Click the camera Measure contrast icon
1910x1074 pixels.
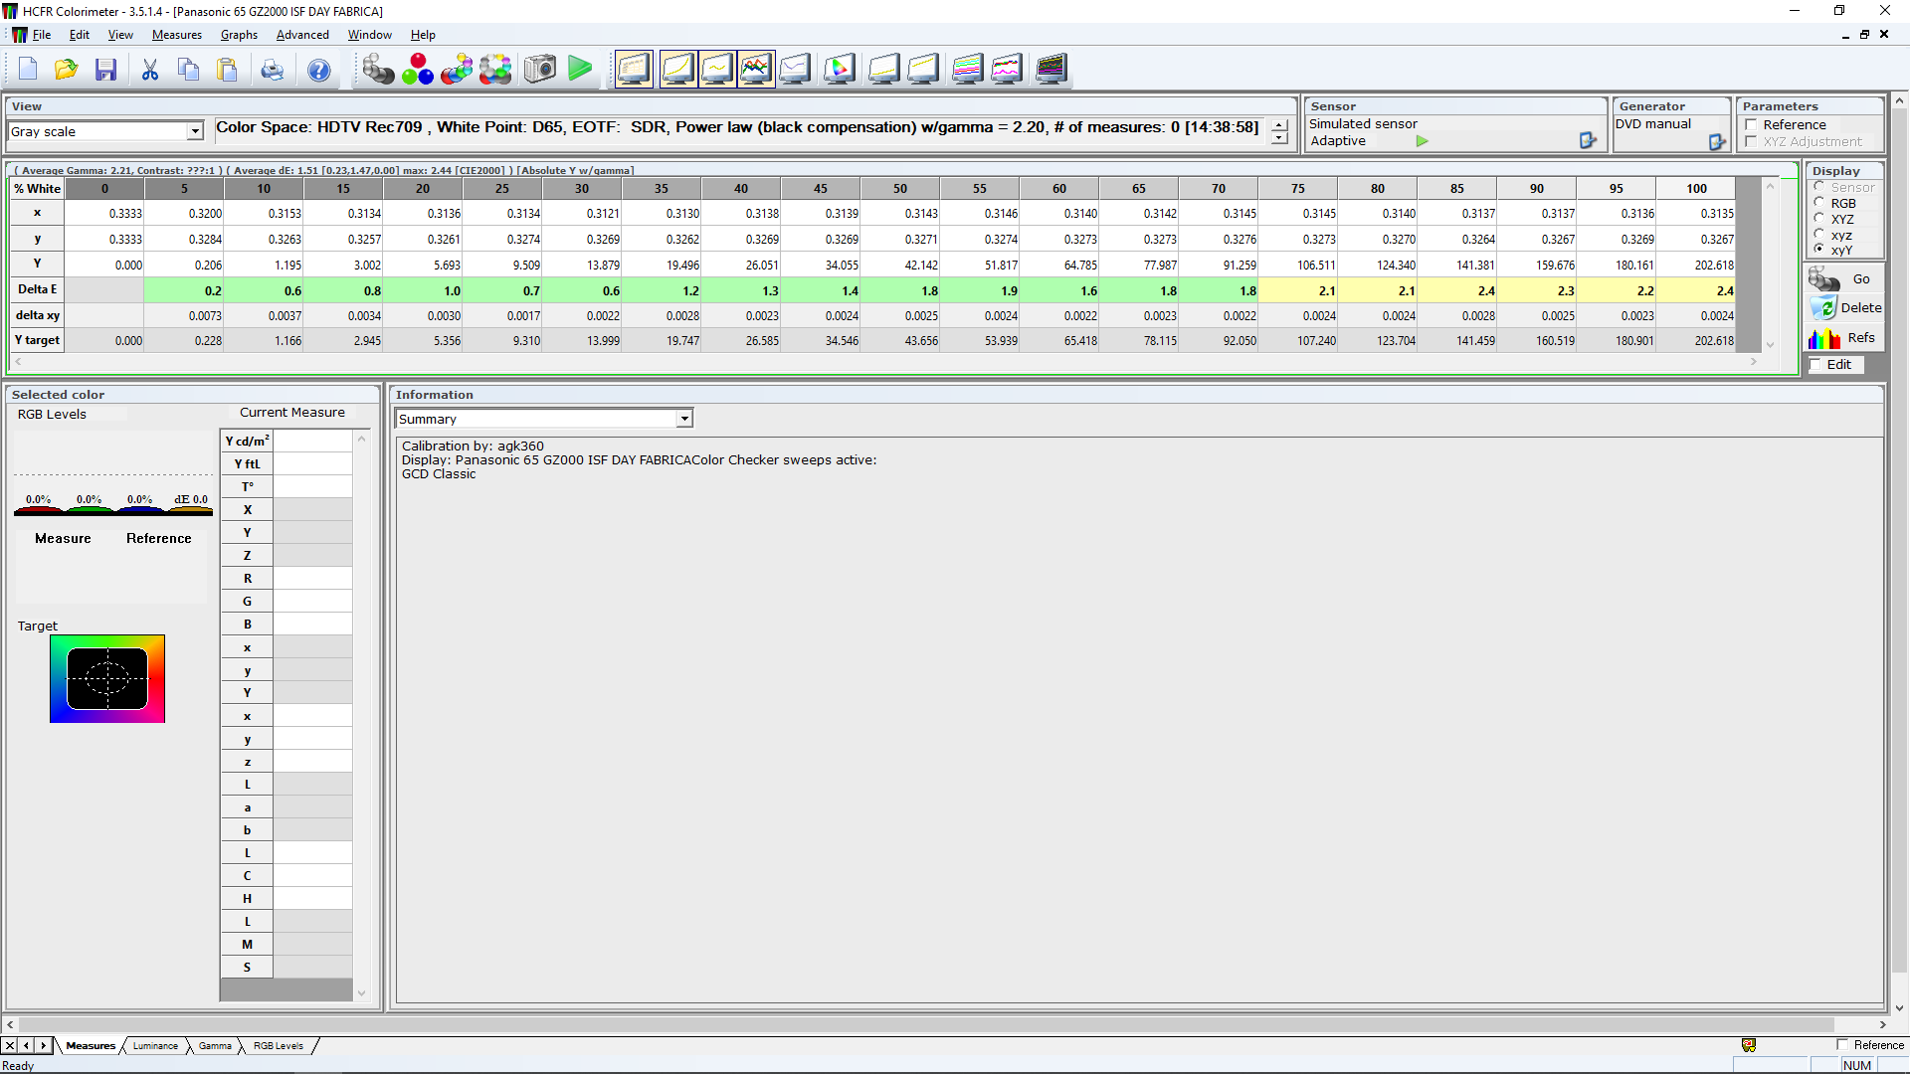tap(540, 70)
